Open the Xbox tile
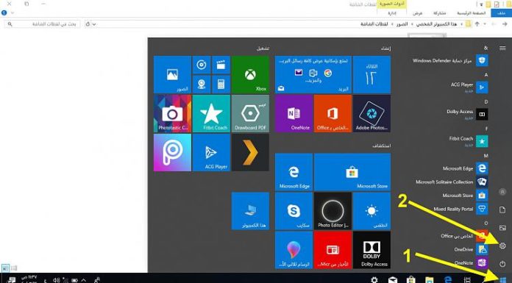The width and height of the screenshot is (512, 283). pyautogui.click(x=250, y=75)
